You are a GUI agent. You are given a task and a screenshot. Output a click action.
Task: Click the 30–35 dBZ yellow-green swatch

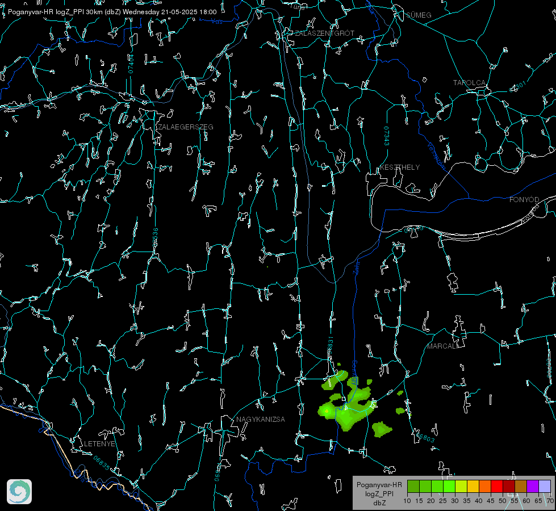[x=461, y=486]
